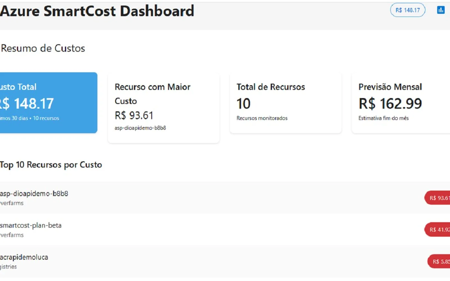Click the R$ 41.92 red cost badge
Screen dimensions: 450x281
438,230
